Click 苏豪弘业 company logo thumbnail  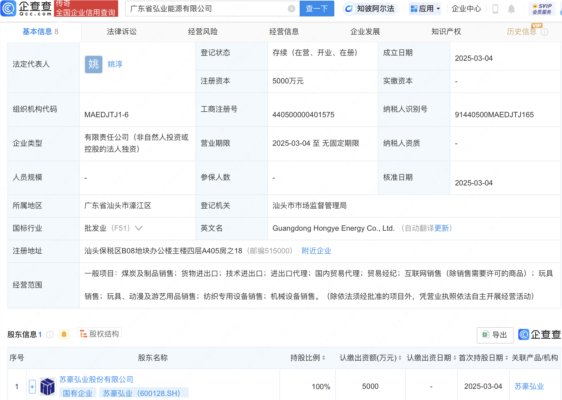[47, 386]
